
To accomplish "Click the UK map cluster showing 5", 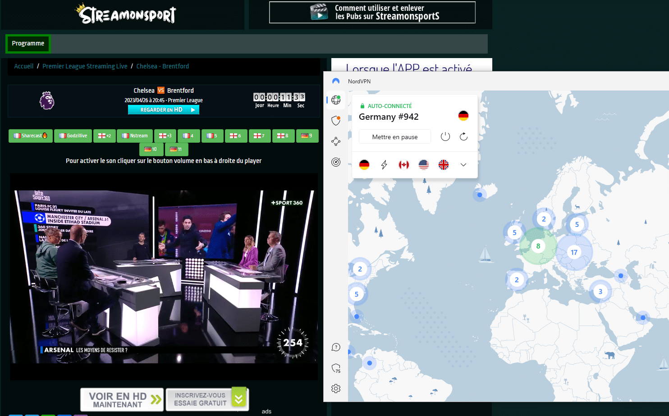I will point(514,233).
